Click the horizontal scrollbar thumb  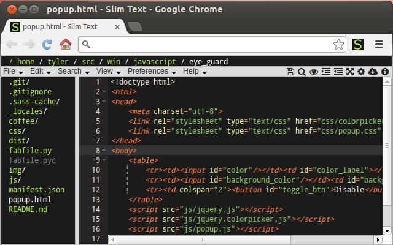pos(204,239)
